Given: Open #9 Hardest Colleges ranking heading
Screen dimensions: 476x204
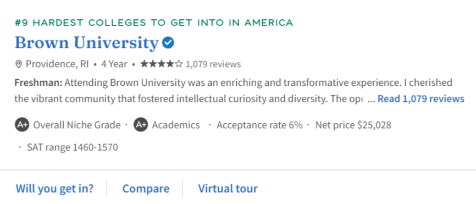Looking at the screenshot, I should (x=154, y=23).
